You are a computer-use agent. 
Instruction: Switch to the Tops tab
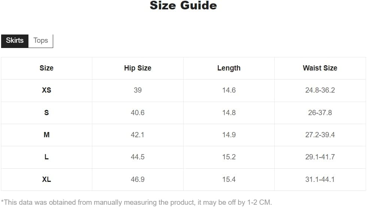tap(41, 41)
